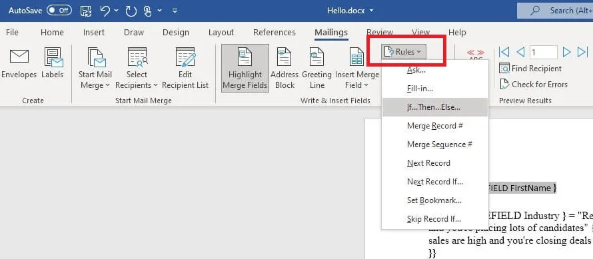Screen dimensions: 593x259
Task: Open the Touch/Mouse Mode dropdown arrow
Action: point(161,11)
